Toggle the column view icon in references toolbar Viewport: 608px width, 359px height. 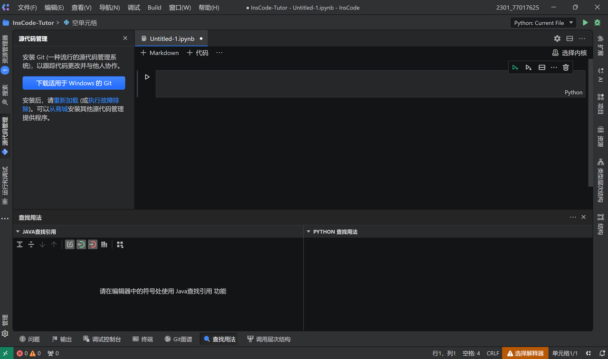coord(104,245)
